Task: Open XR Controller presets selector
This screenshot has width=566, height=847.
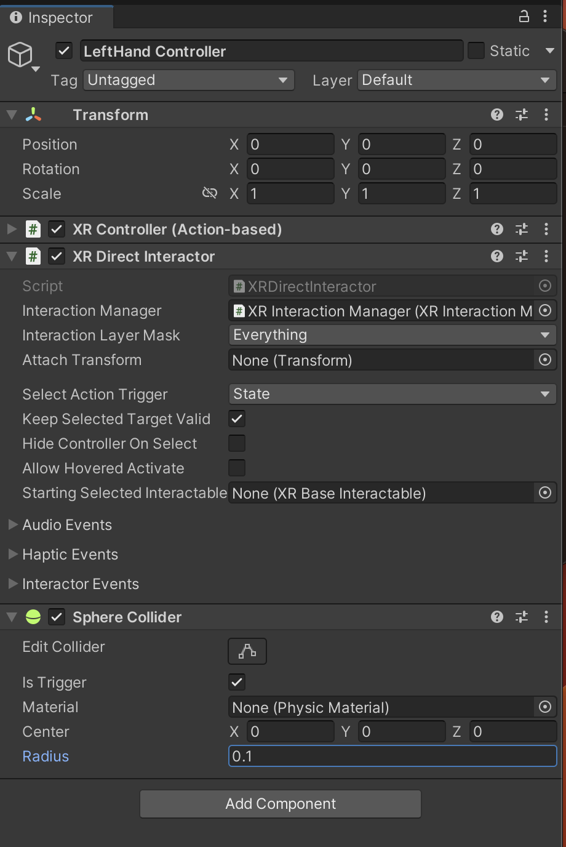Action: (522, 229)
